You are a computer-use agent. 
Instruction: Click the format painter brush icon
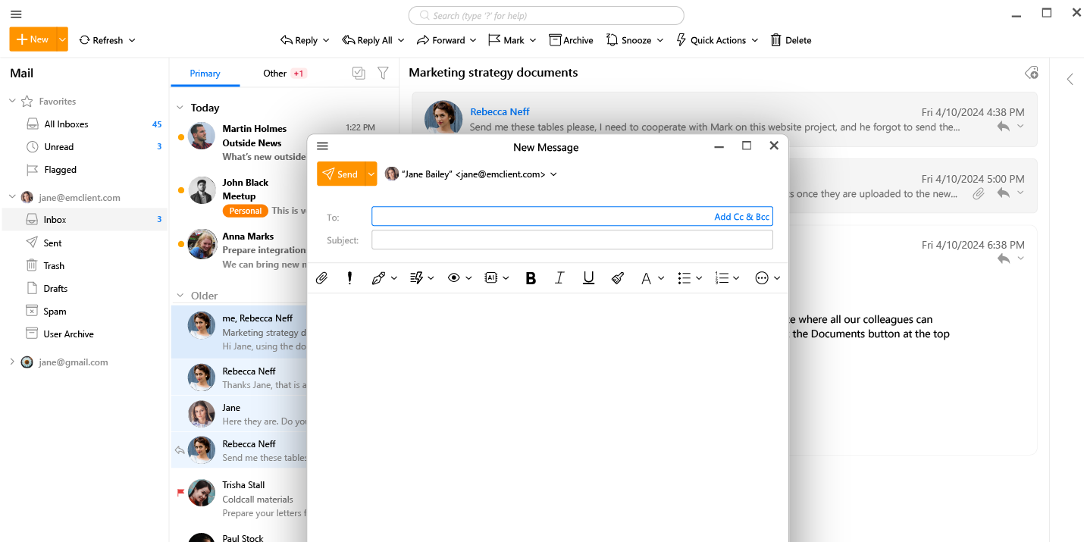[x=617, y=278]
